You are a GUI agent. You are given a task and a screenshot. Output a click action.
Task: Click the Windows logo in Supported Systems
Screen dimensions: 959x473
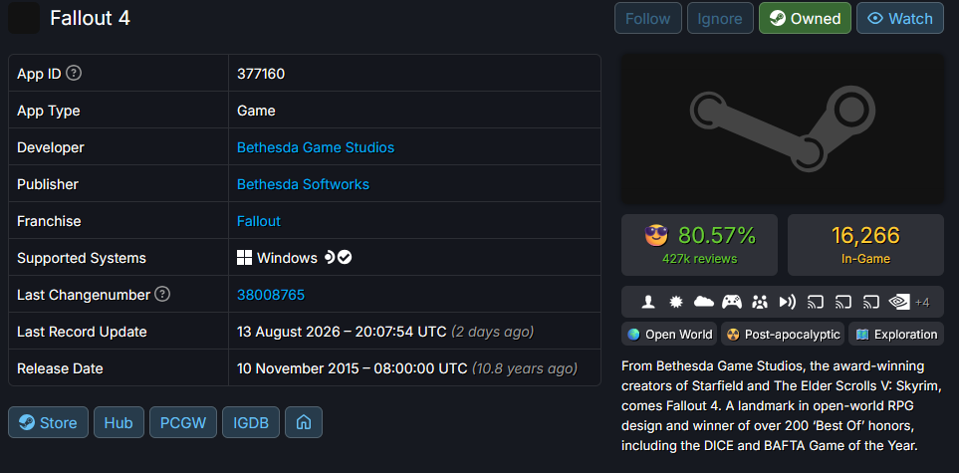[244, 258]
